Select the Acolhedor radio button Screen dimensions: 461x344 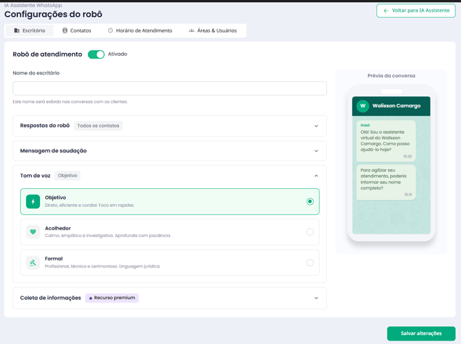[310, 232]
